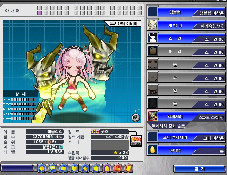Click the 닫기 close button
227x175 pixels.
[x=200, y=169]
